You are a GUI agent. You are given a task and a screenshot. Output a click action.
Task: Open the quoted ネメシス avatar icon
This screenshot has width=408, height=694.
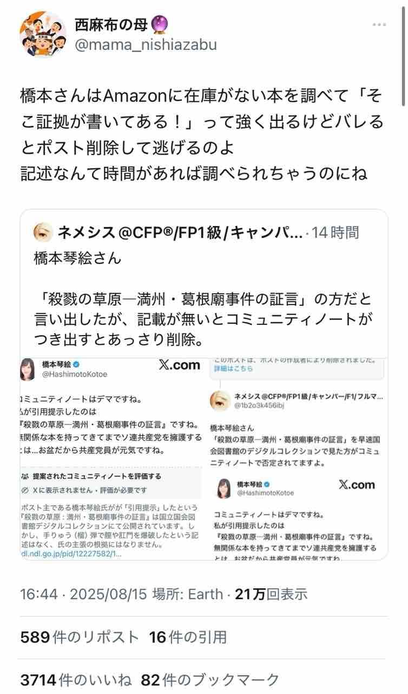[42, 233]
